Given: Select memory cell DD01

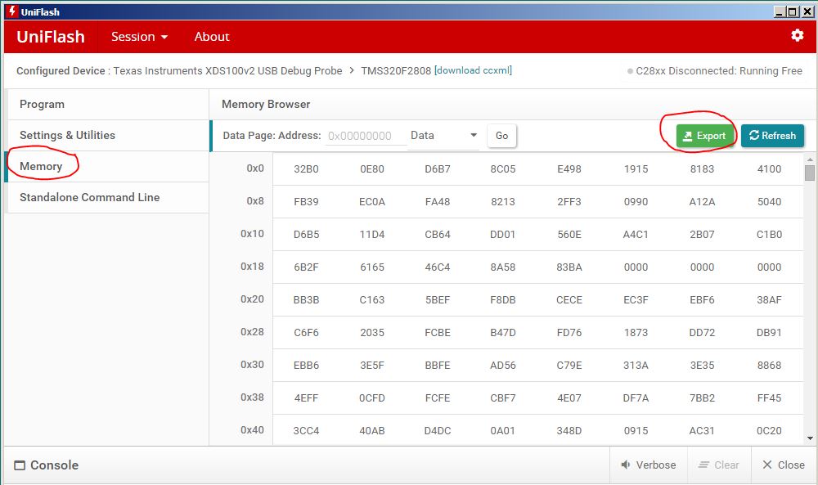Looking at the screenshot, I should pyautogui.click(x=503, y=235).
